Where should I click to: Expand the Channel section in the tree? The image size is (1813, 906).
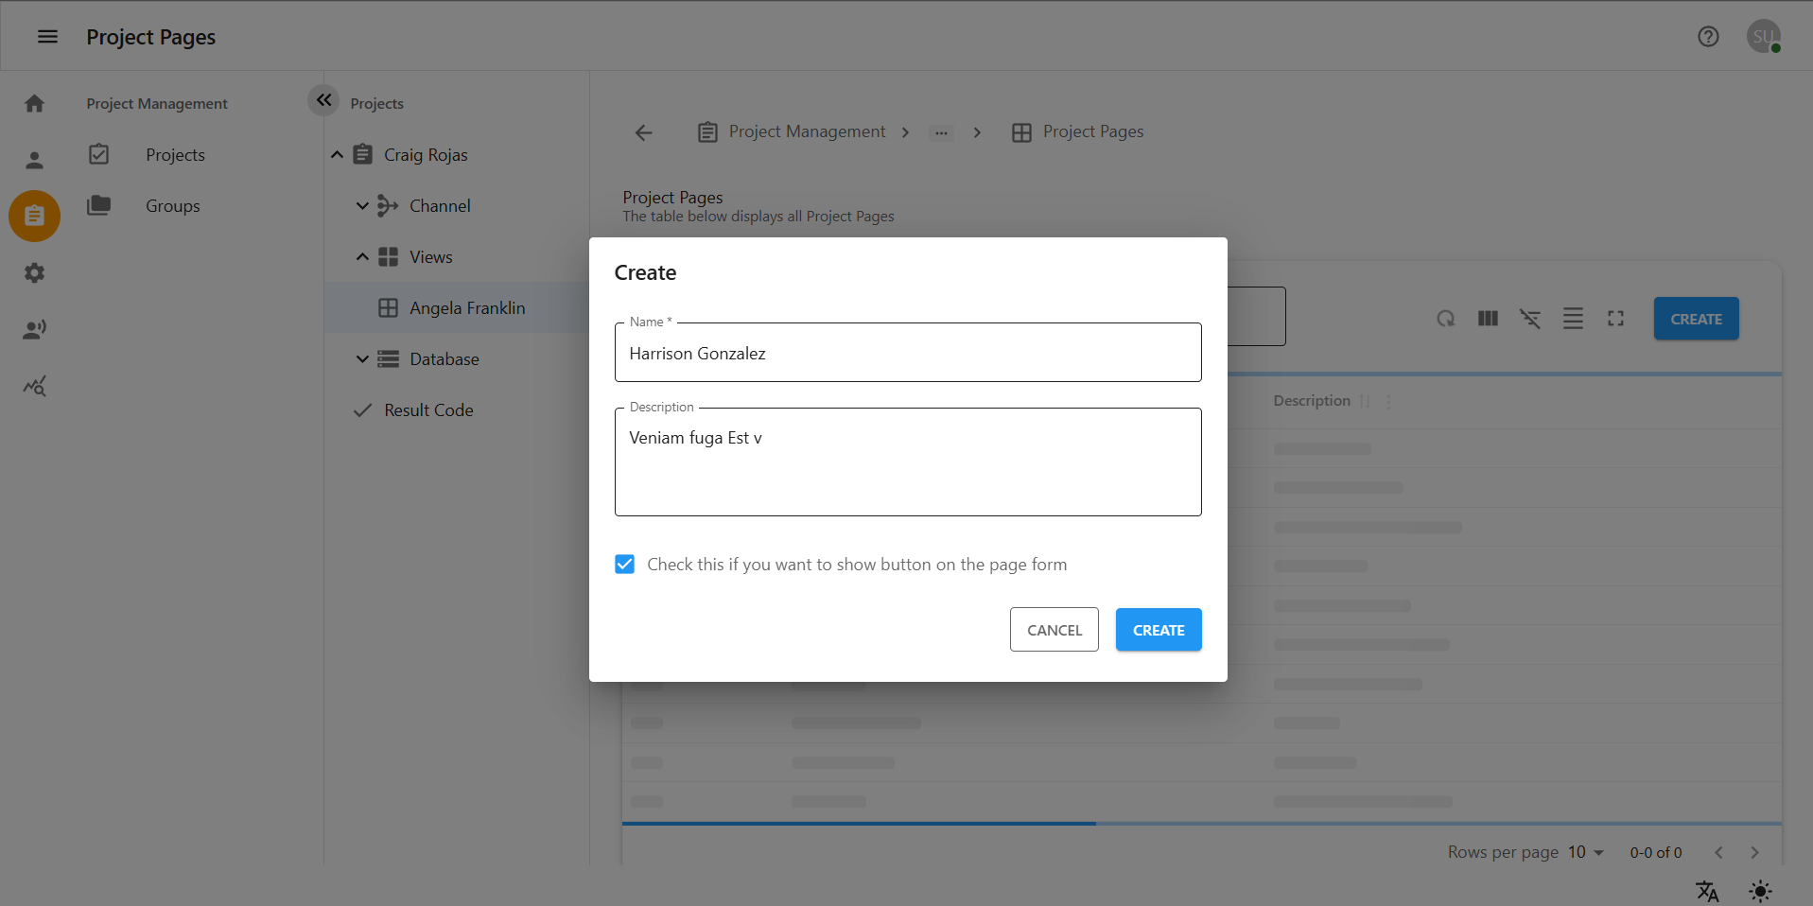[362, 205]
